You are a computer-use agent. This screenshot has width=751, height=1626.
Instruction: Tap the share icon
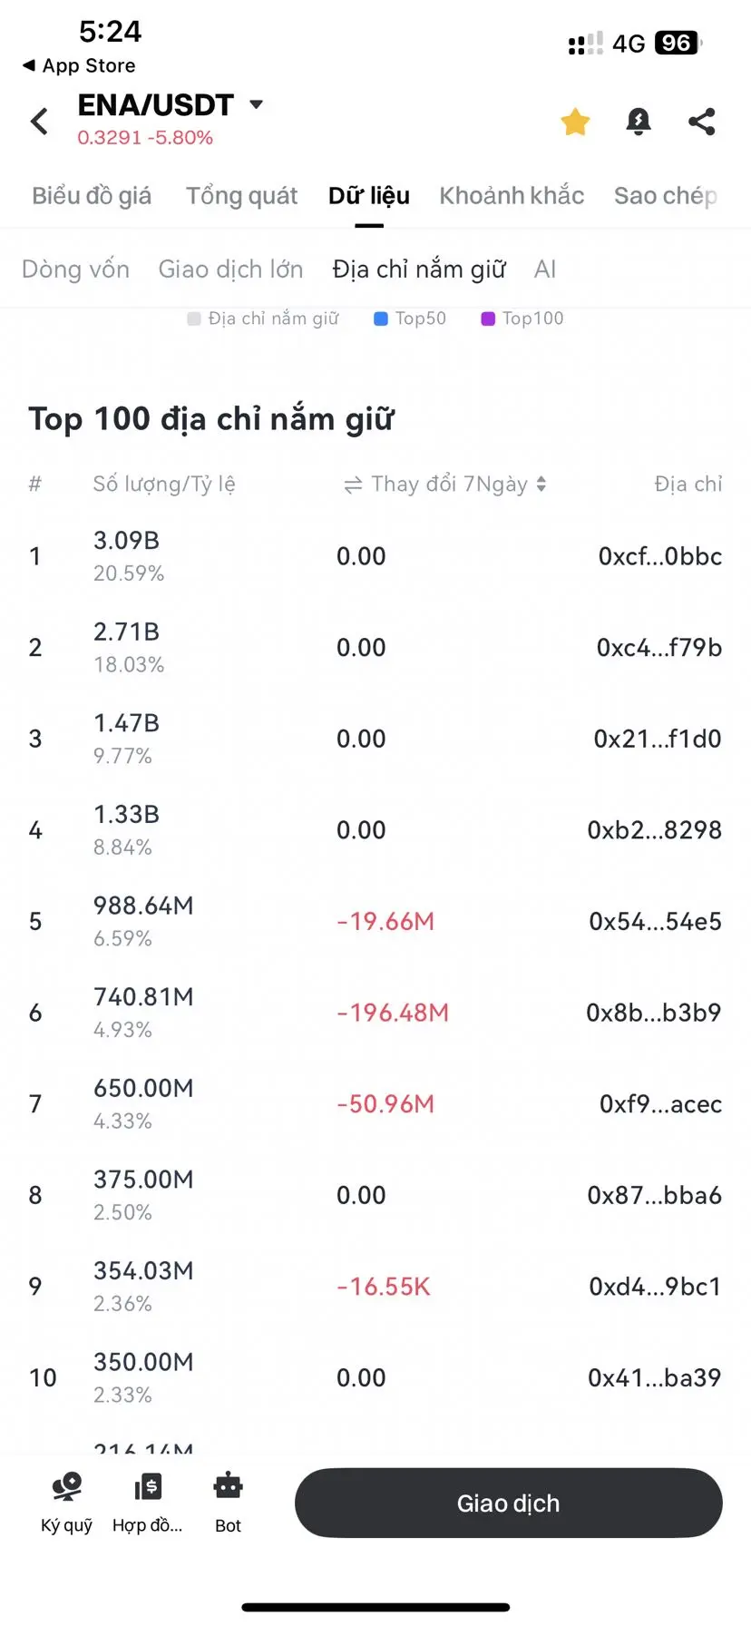pos(701,121)
